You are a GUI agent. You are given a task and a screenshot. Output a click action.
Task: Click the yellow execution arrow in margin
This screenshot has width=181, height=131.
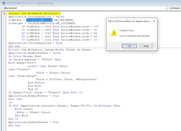click(x=4, y=13)
